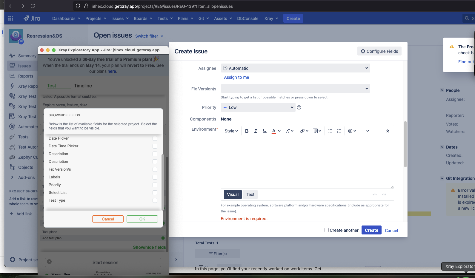Open the Boards menu
The image size is (475, 278).
point(143,18)
